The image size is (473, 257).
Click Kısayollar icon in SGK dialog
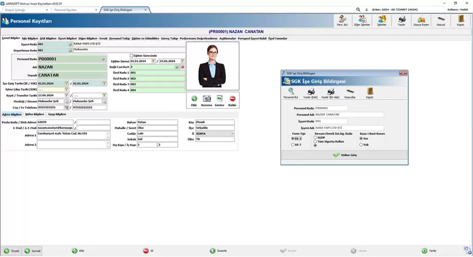coord(350,93)
